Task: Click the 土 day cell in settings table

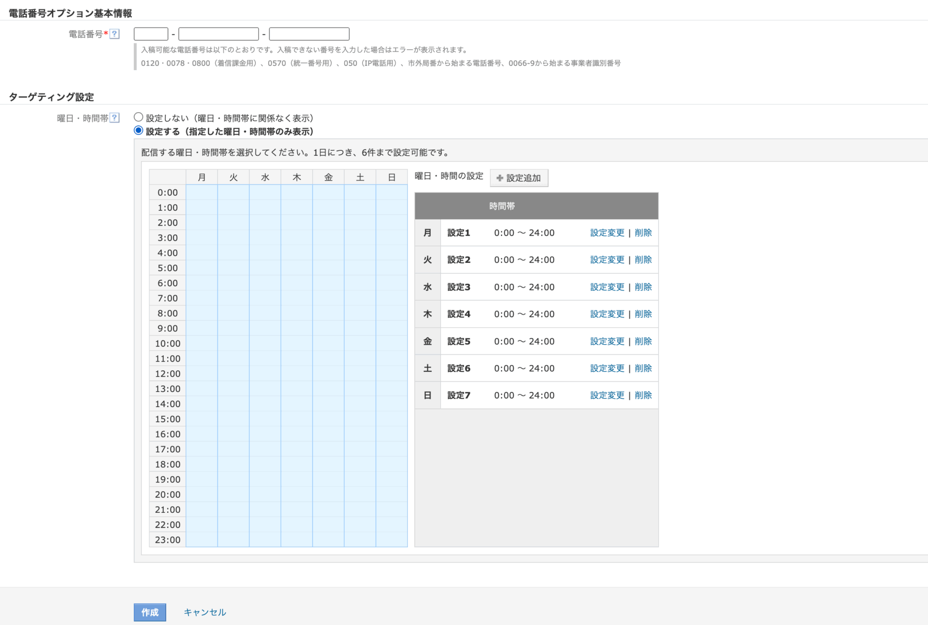Action: tap(428, 368)
